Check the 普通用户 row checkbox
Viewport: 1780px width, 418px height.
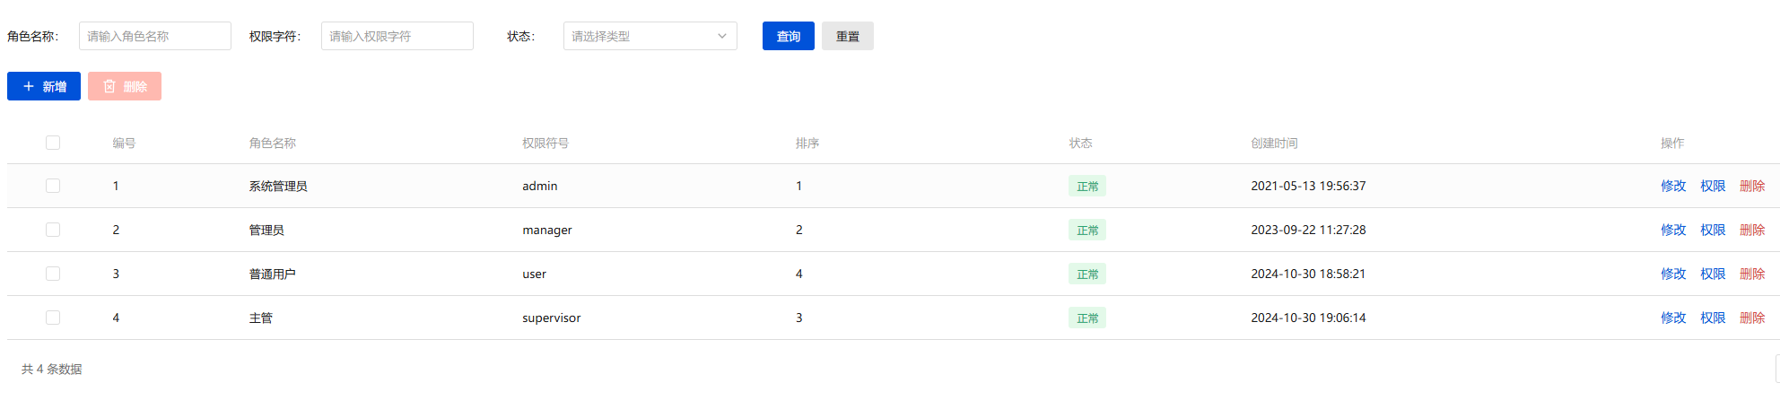pyautogui.click(x=53, y=274)
